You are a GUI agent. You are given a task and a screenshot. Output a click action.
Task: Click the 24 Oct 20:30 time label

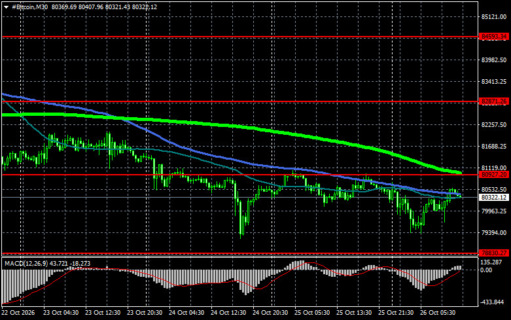(x=270, y=313)
